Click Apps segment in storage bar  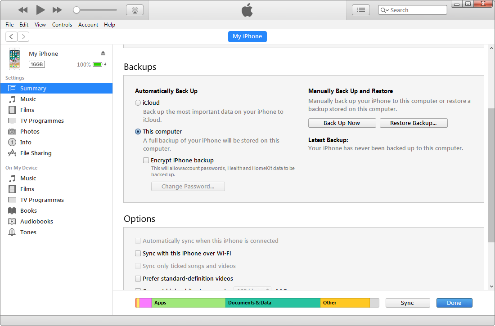point(188,303)
